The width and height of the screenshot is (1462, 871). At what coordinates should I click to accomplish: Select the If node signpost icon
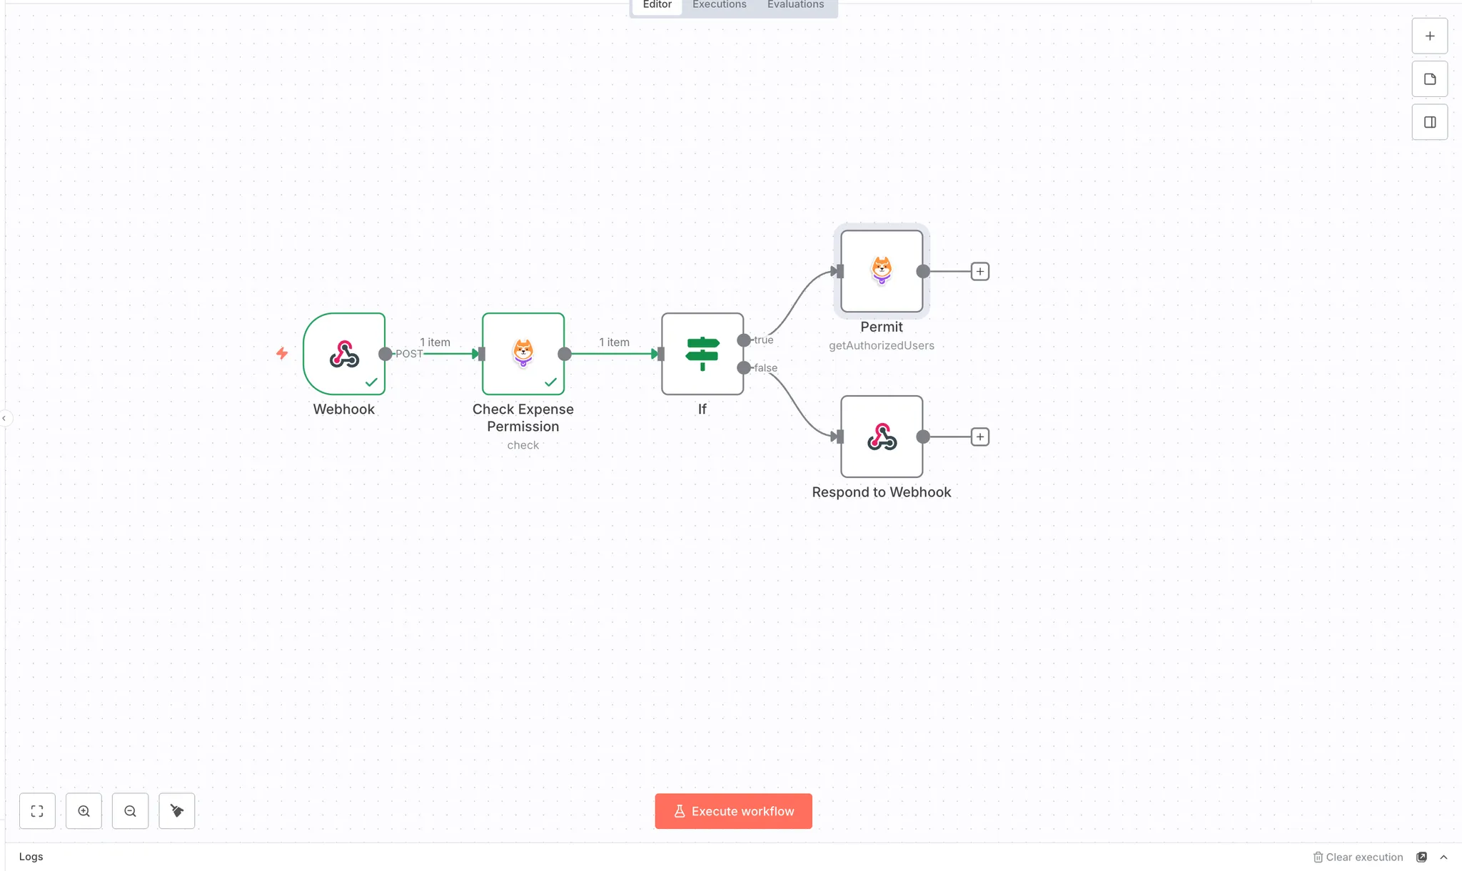click(x=702, y=354)
